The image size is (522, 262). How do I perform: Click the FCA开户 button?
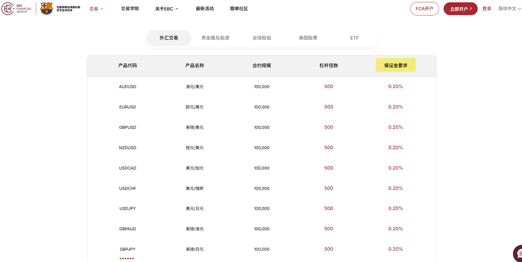(424, 8)
